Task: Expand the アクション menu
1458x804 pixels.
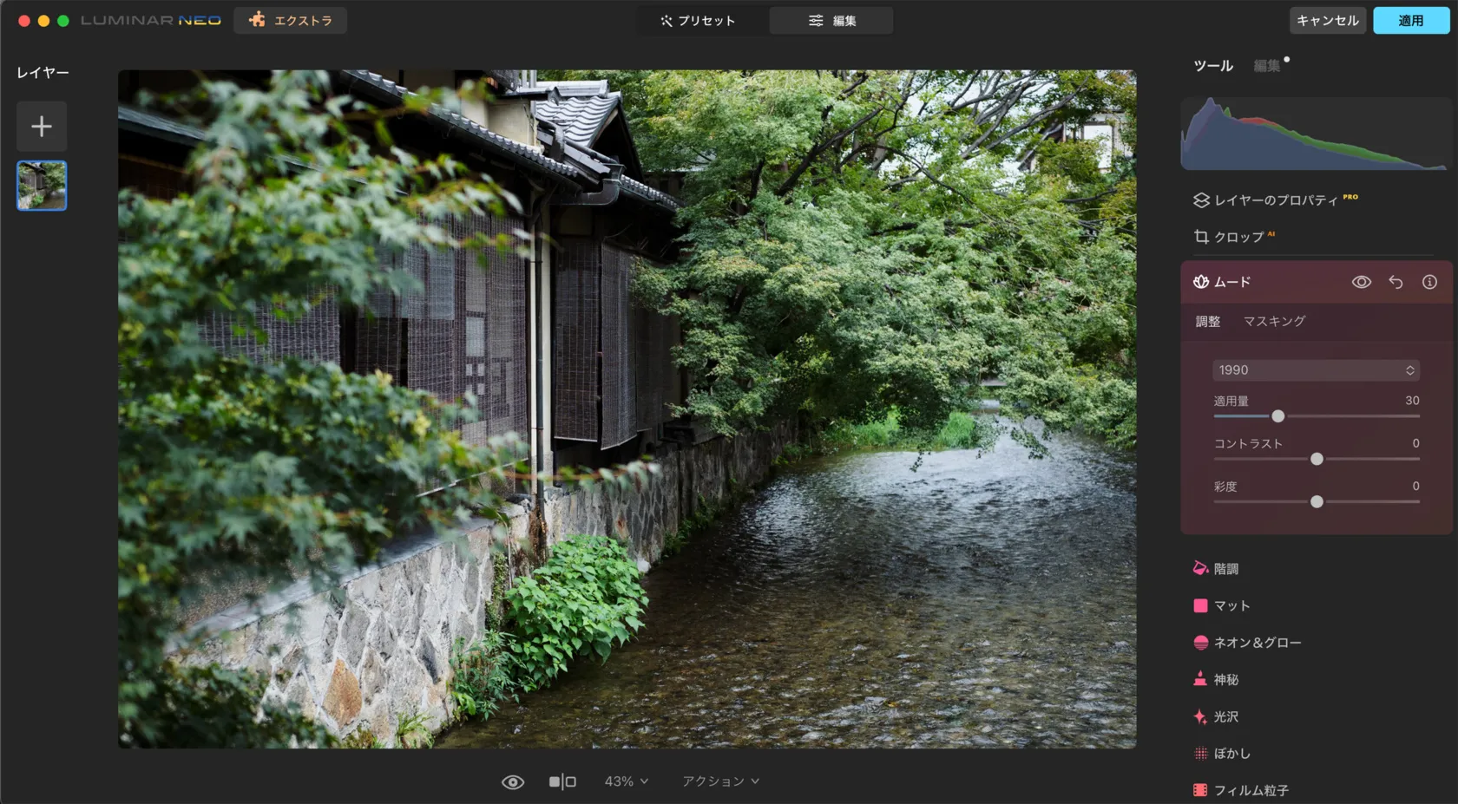Action: pyautogui.click(x=720, y=781)
